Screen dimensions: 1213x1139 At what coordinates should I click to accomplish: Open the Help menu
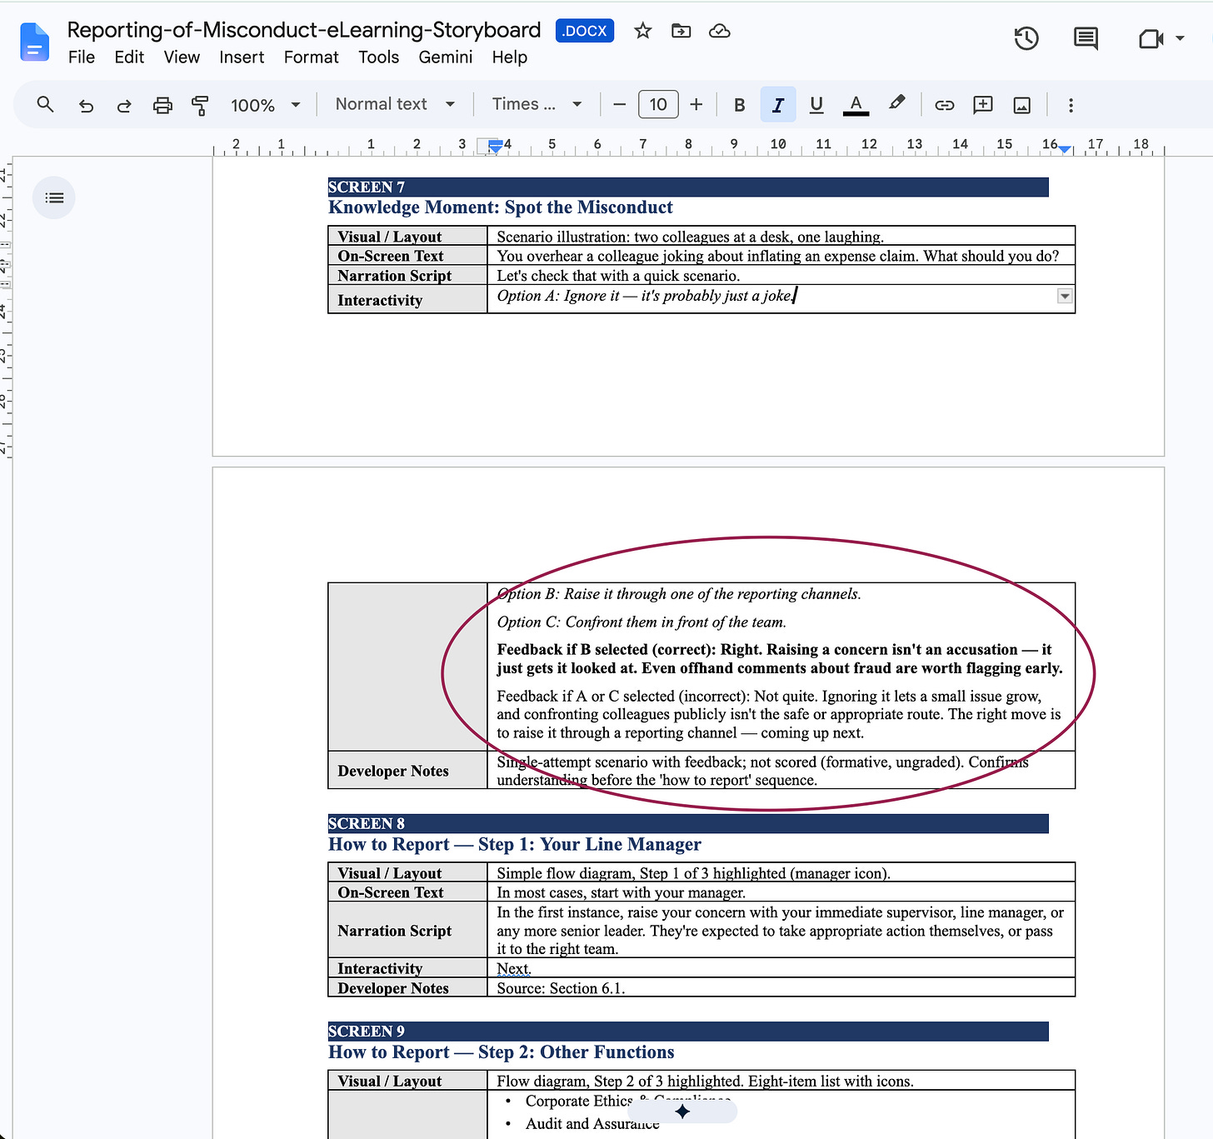click(x=509, y=57)
